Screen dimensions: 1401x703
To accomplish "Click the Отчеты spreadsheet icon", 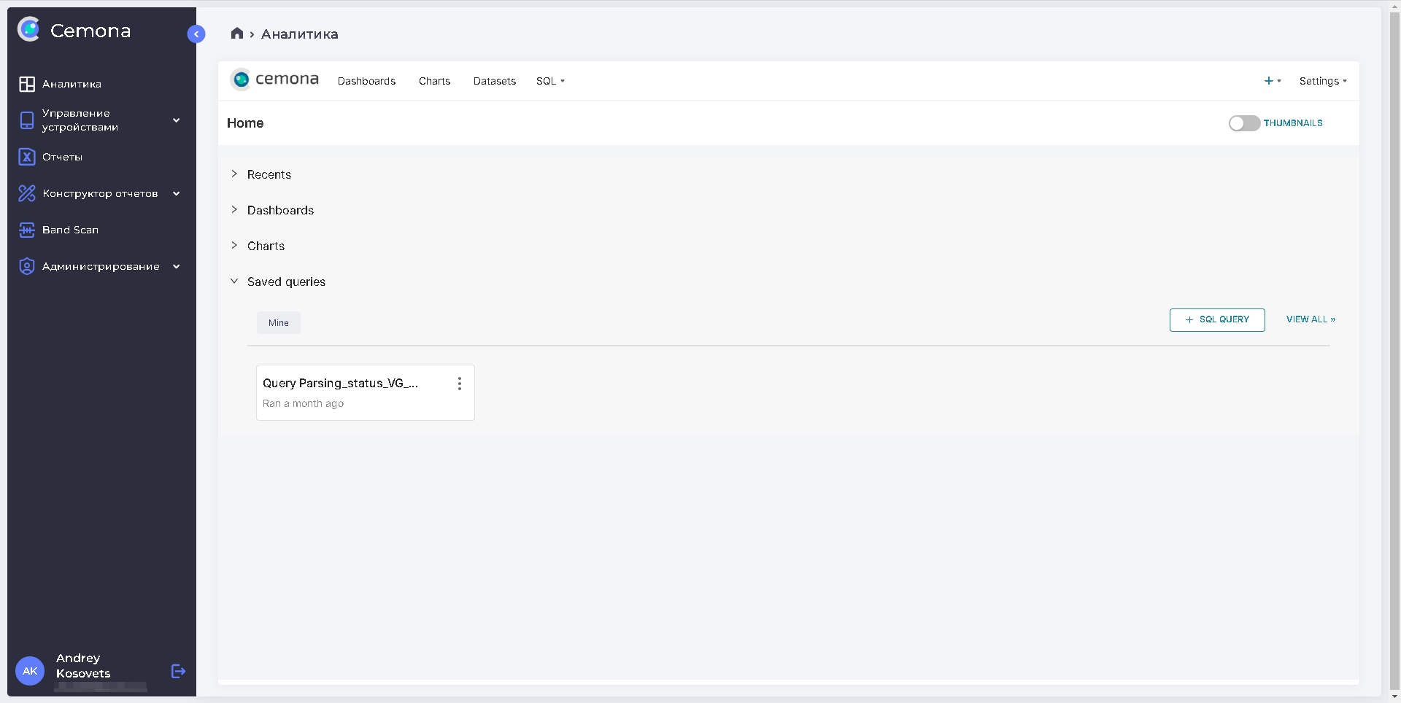I will [27, 157].
